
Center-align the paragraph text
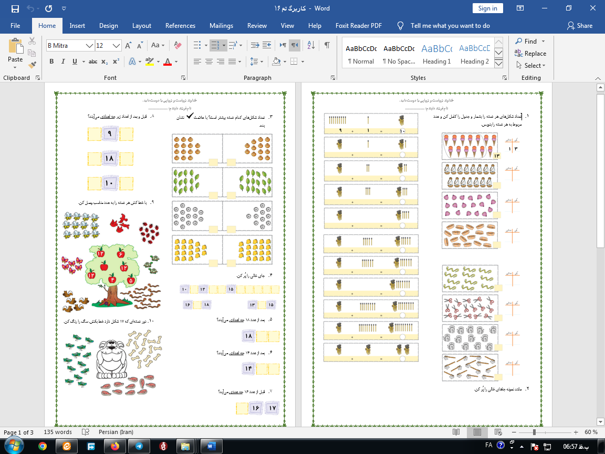(x=209, y=61)
